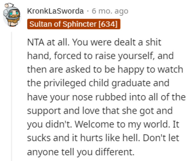This screenshot has height=161, width=190.
Task: Collapse the thread using the vertical line
Action: (12, 95)
